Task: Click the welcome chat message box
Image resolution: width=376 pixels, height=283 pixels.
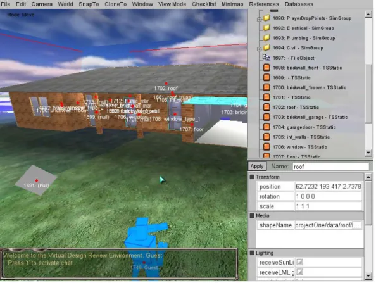Action: click(x=119, y=264)
